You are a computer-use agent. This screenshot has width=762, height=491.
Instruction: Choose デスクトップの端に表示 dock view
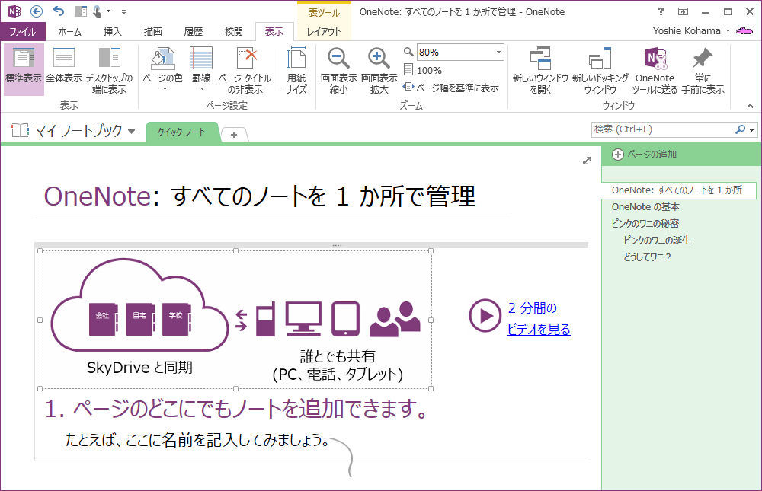[x=109, y=69]
